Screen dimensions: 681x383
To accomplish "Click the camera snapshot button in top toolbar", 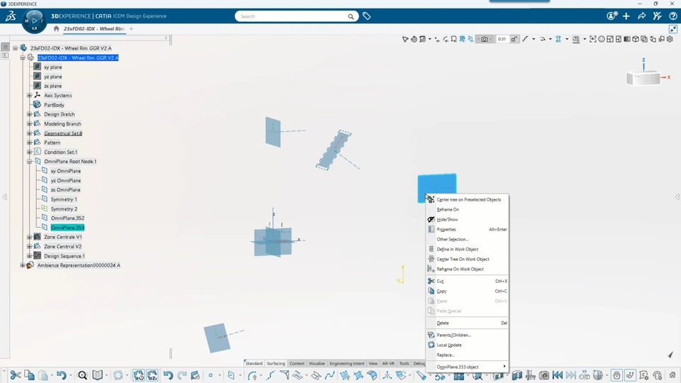I will click(485, 39).
